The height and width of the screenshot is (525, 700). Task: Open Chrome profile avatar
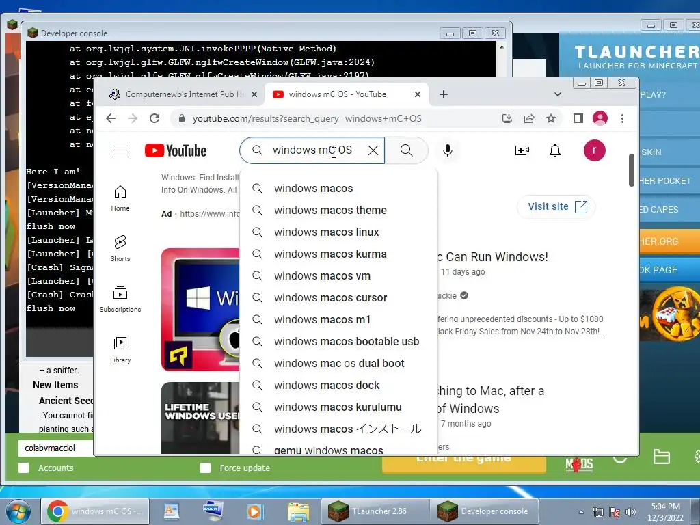click(600, 118)
